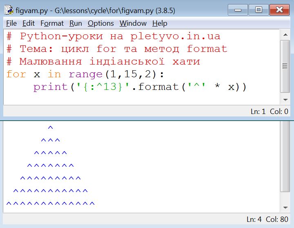294x228 pixels.
Task: Open the File menu
Action: [x=11, y=23]
